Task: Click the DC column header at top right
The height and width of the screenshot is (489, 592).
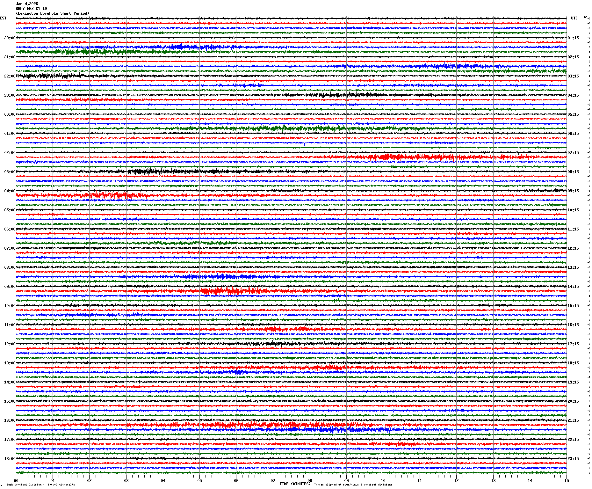Action: pos(586,17)
